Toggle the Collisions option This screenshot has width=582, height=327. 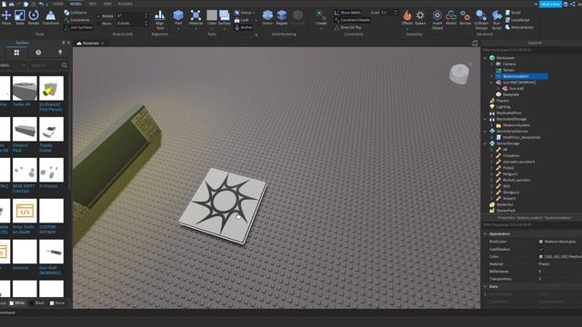click(x=75, y=13)
